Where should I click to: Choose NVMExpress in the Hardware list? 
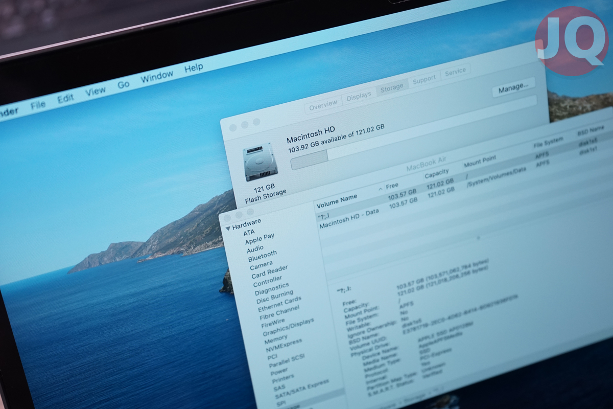tap(284, 345)
